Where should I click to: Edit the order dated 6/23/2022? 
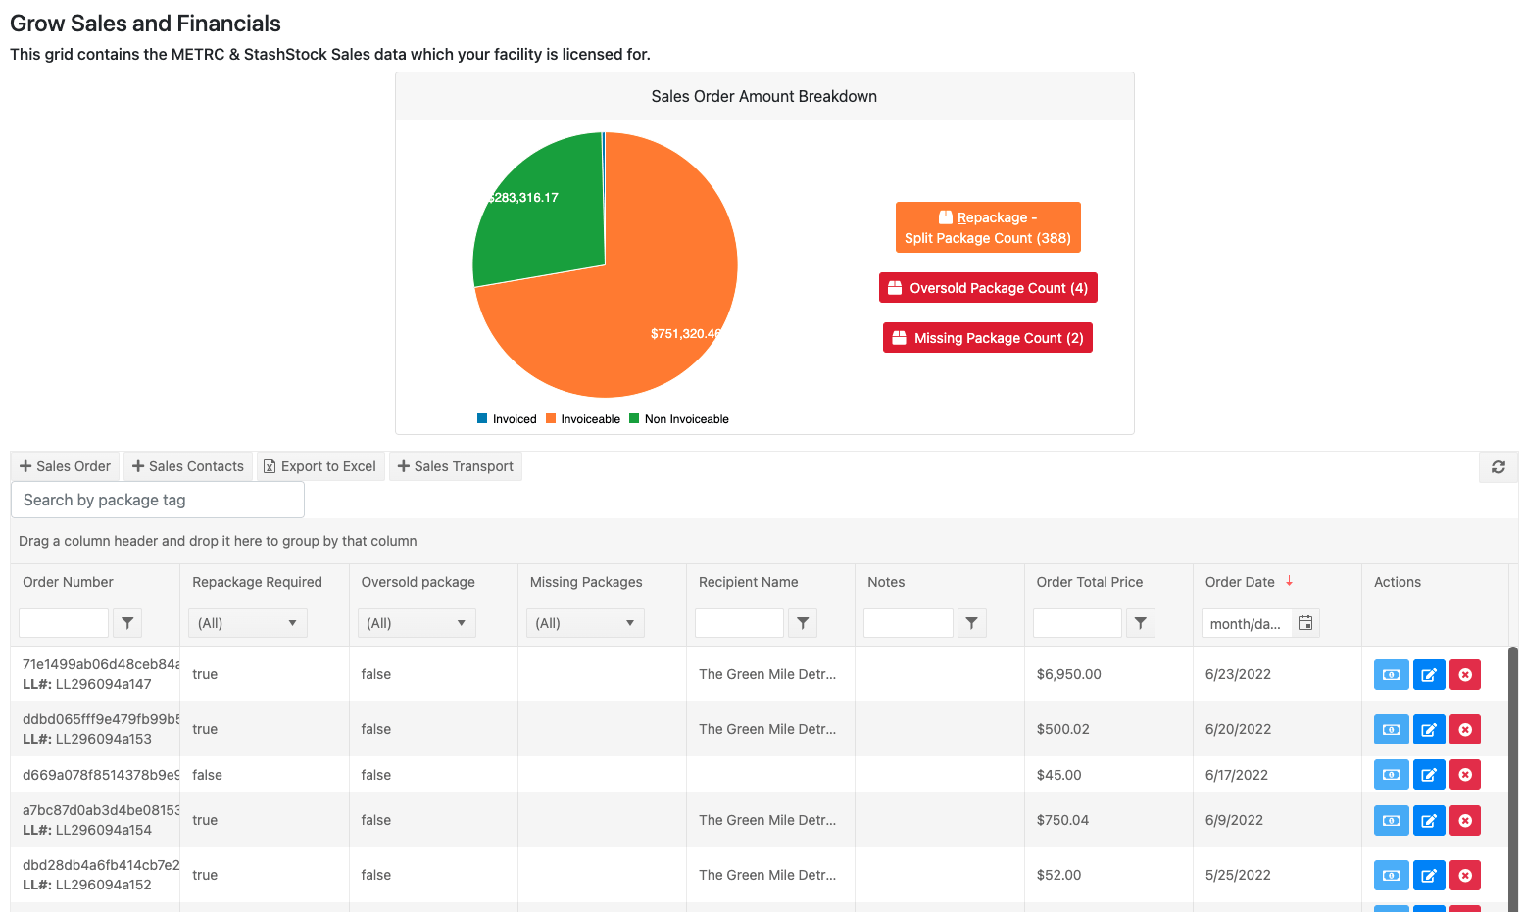pos(1429,674)
